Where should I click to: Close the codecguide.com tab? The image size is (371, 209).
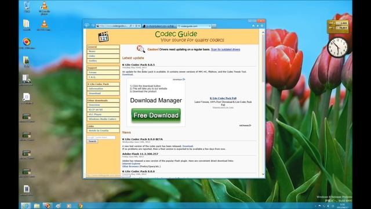tap(210, 26)
